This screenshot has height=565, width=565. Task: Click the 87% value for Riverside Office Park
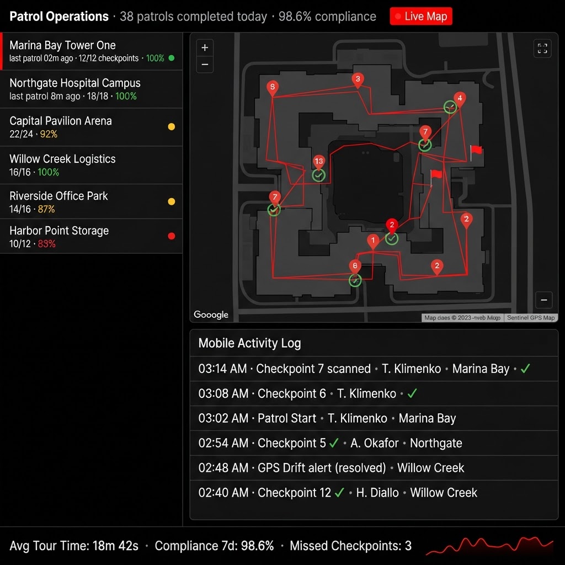[46, 209]
